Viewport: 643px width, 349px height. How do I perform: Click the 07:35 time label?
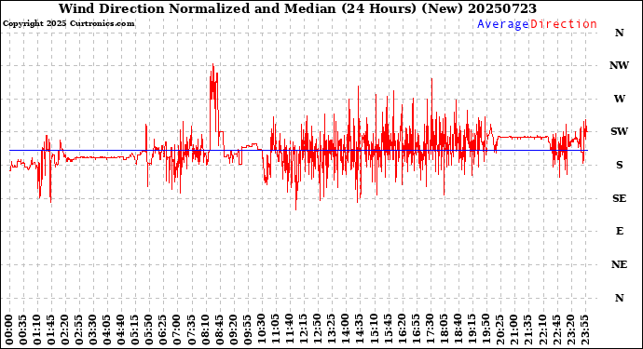192,329
